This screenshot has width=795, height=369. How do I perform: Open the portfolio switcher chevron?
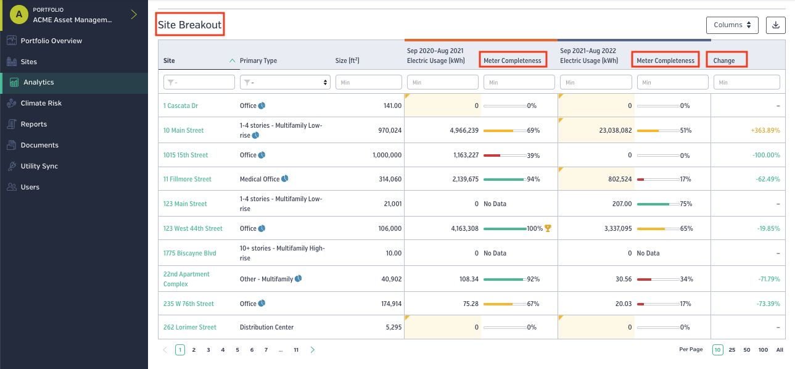pos(134,15)
